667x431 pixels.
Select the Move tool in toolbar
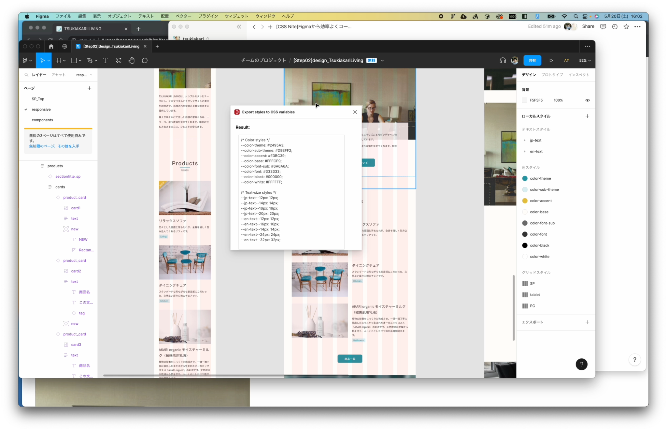(43, 60)
